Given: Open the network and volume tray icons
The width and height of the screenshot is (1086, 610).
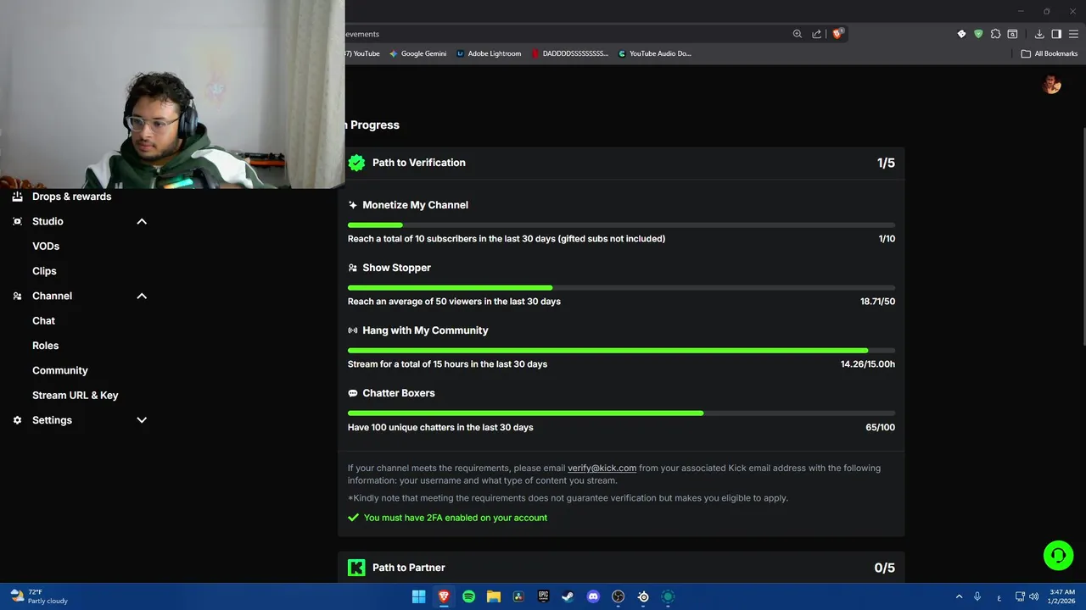Looking at the screenshot, I should coord(1027,596).
